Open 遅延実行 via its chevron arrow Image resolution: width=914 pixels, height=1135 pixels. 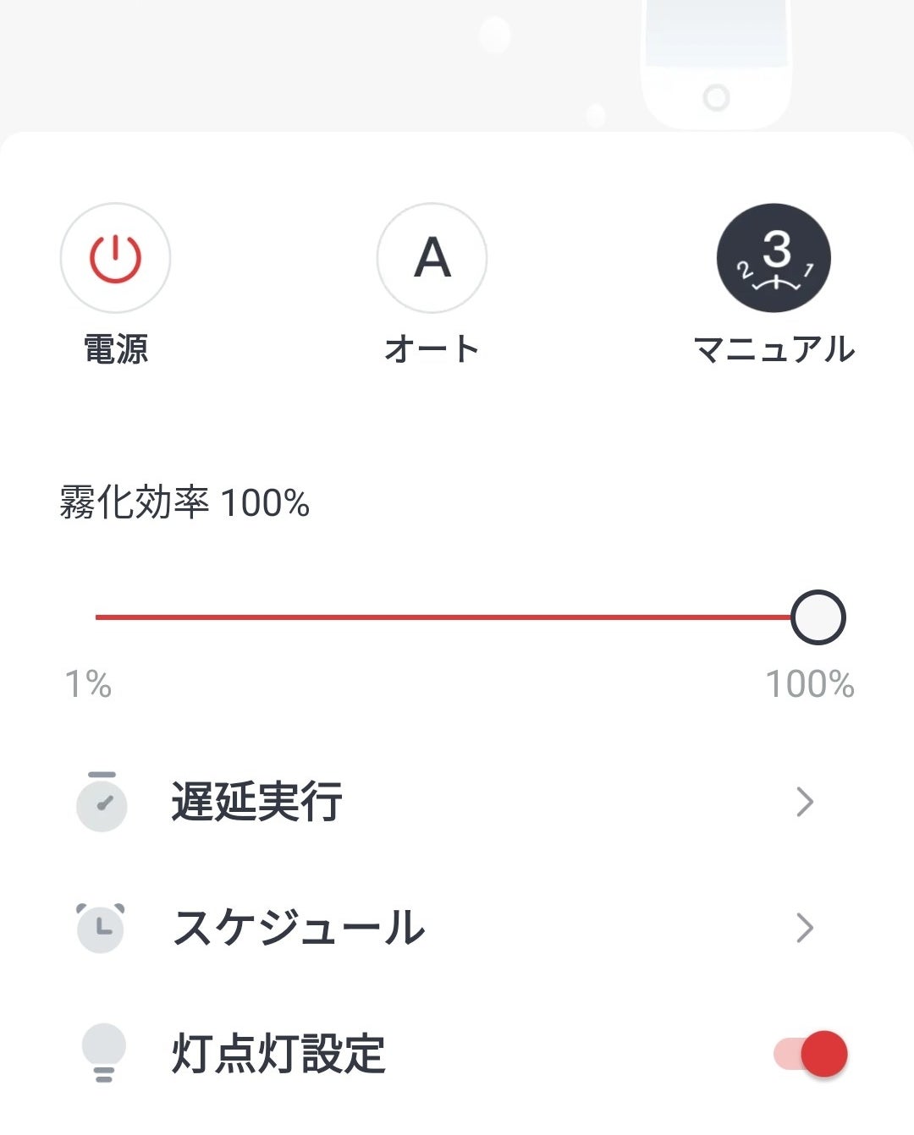(x=805, y=802)
